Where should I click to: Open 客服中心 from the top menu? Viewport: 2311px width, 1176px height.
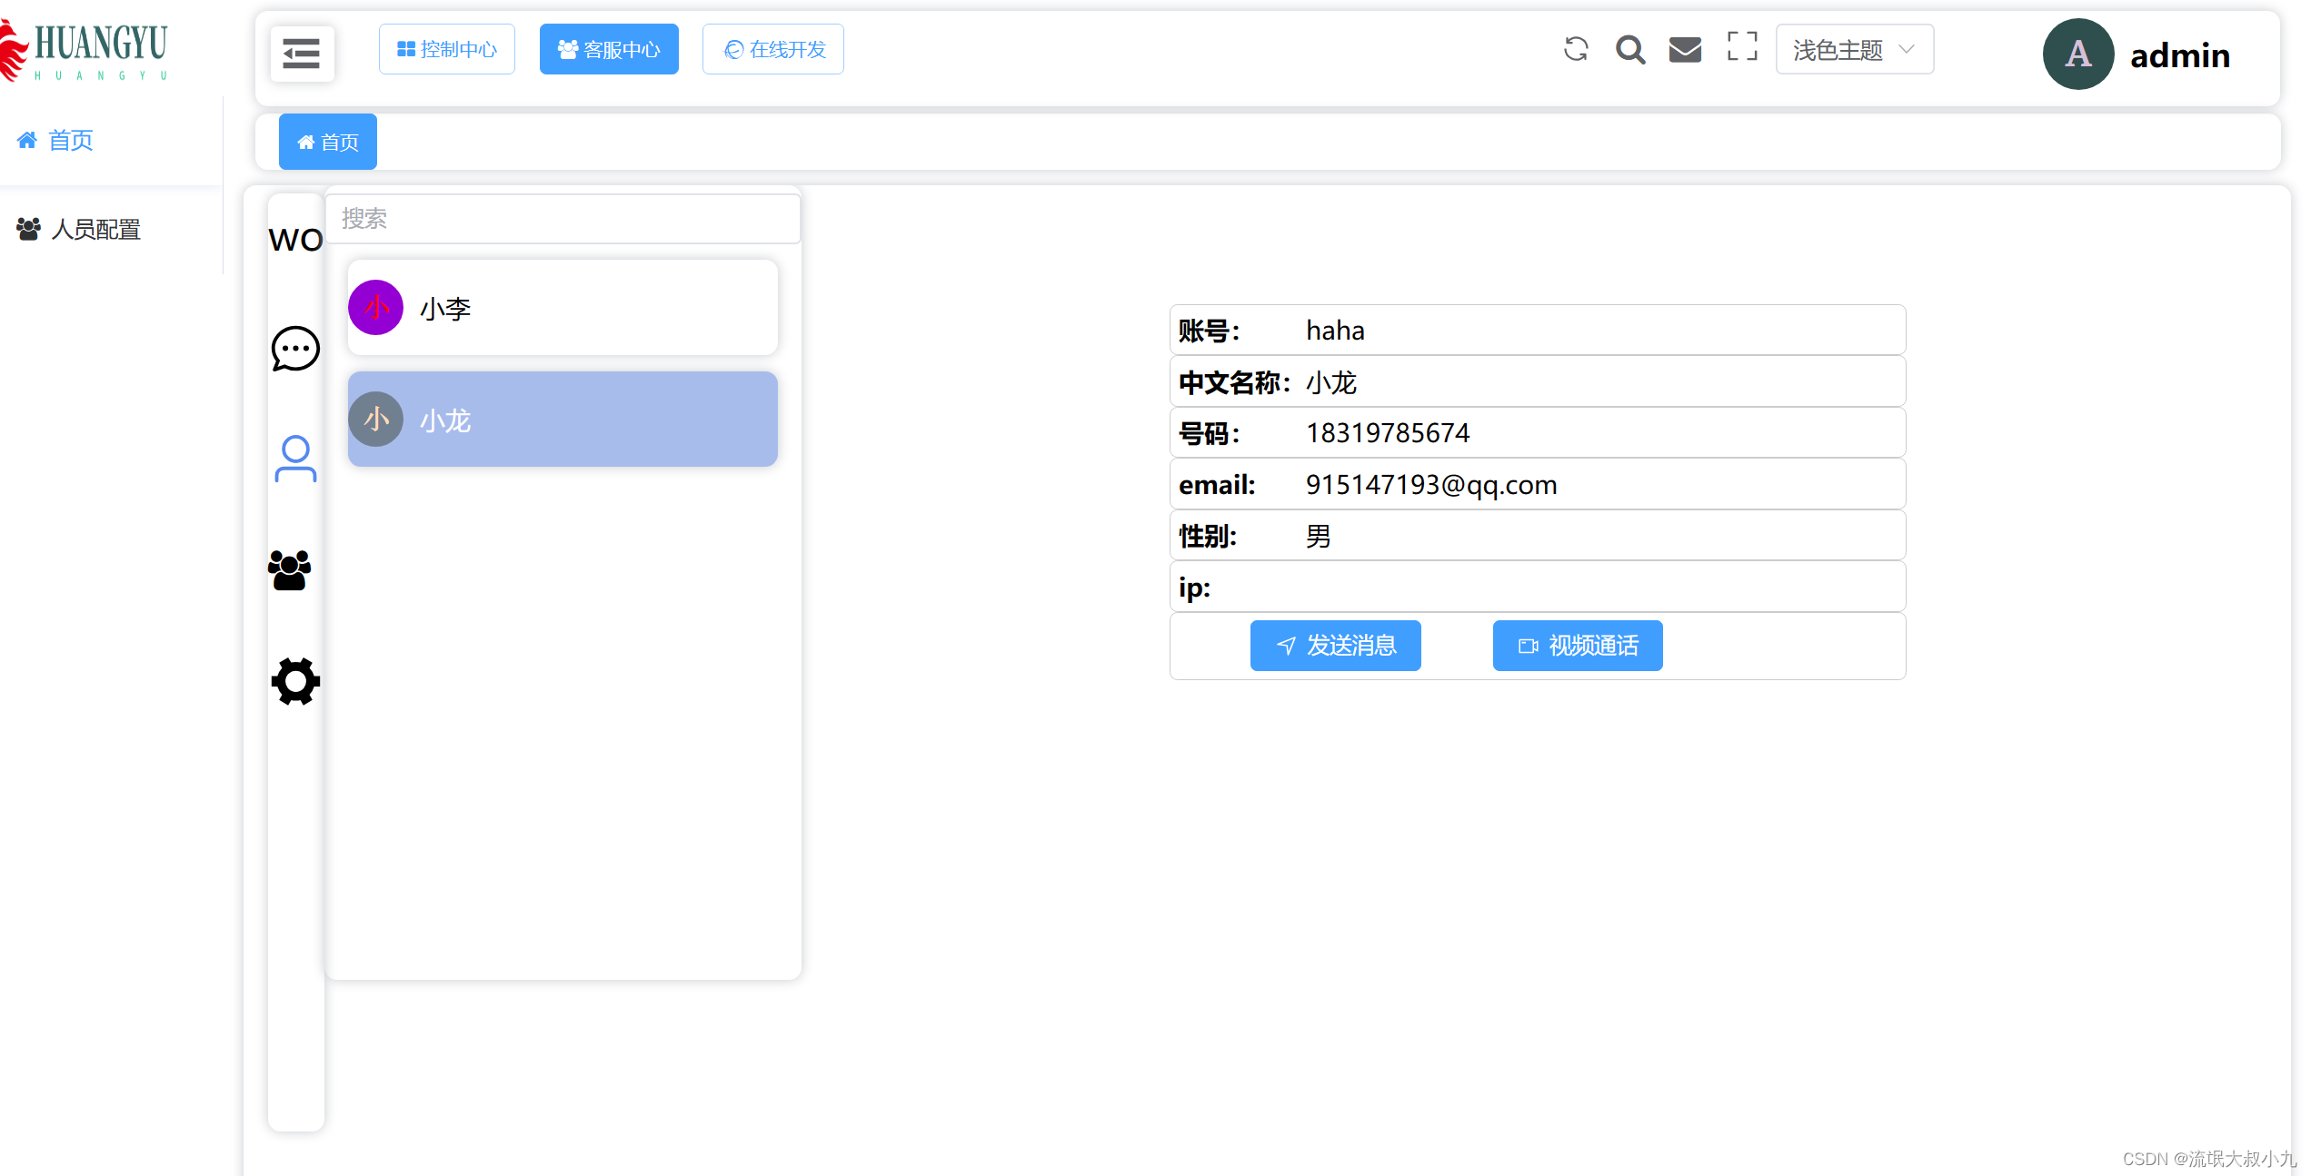coord(609,48)
